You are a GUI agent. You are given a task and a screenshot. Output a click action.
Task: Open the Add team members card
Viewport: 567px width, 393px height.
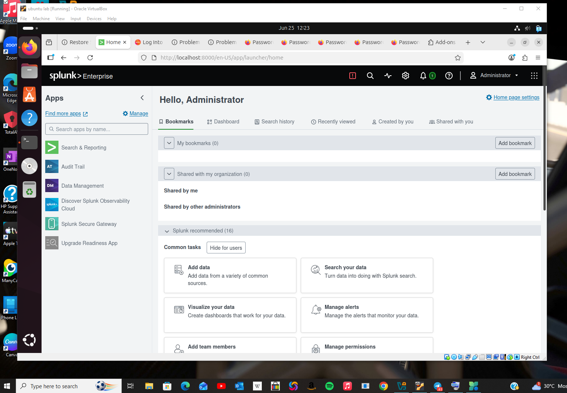click(230, 345)
